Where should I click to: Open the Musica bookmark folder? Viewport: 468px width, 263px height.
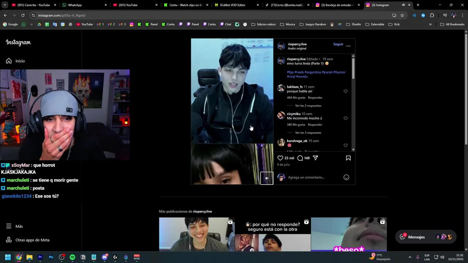(287, 24)
